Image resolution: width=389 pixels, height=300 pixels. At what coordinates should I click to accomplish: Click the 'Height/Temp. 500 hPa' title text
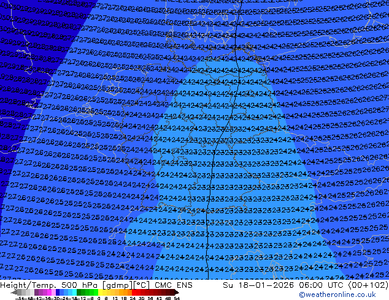click(50, 285)
